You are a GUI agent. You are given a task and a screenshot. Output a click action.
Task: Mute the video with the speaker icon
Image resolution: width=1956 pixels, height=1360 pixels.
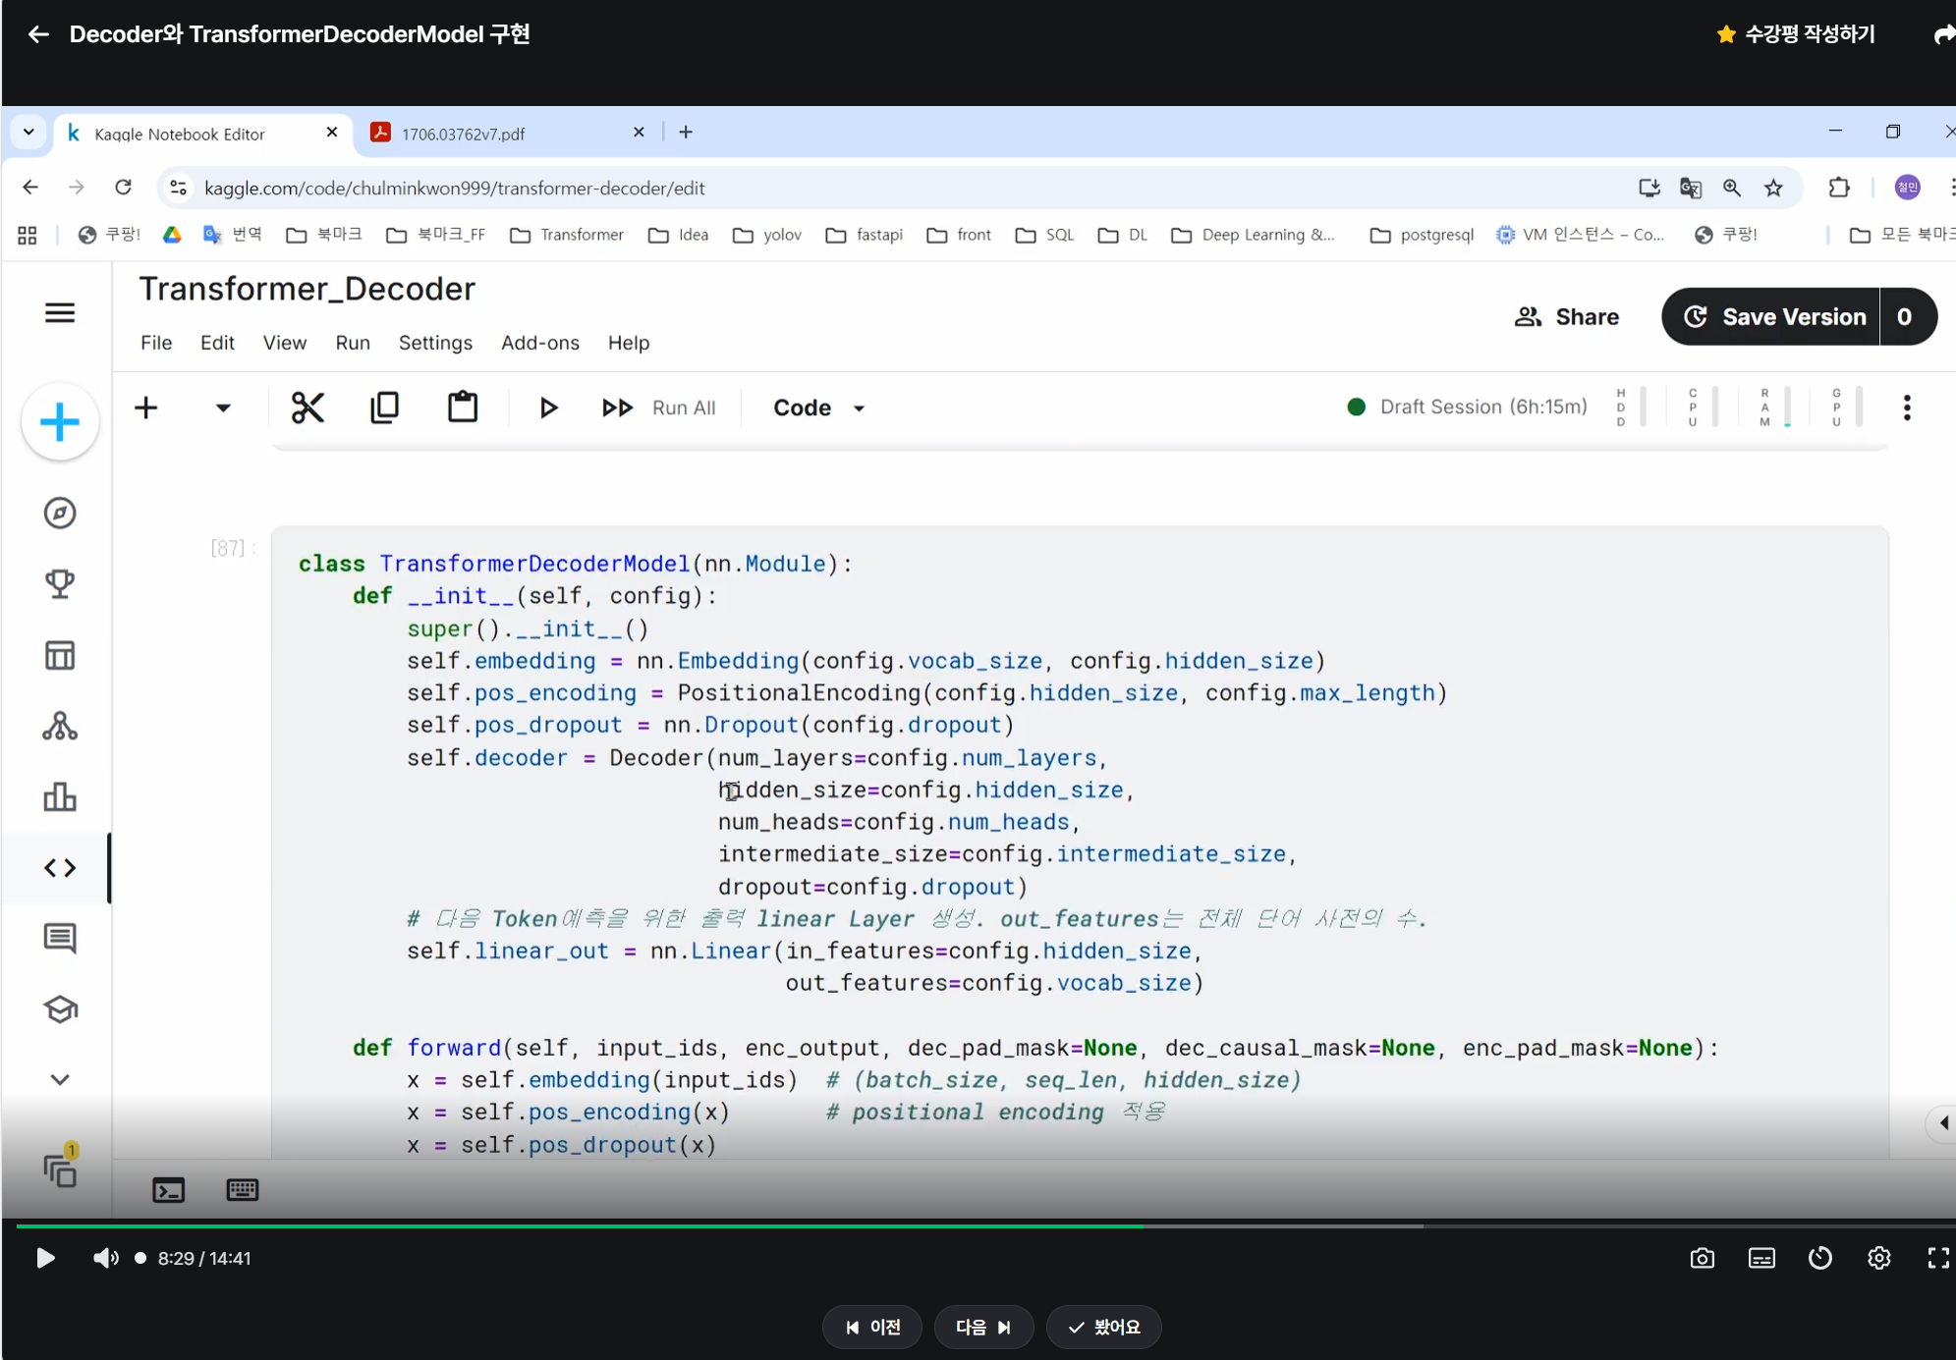(x=105, y=1259)
